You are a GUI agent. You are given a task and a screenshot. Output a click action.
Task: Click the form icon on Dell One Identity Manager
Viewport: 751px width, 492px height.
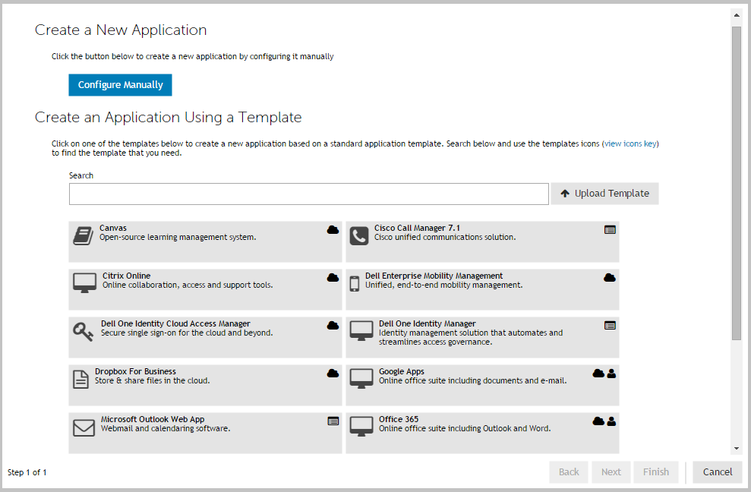pos(610,325)
